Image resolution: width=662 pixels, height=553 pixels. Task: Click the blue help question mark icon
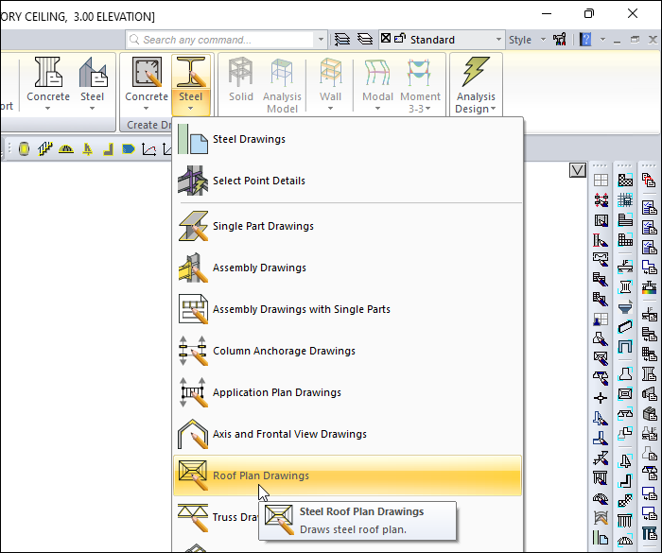[x=585, y=40]
